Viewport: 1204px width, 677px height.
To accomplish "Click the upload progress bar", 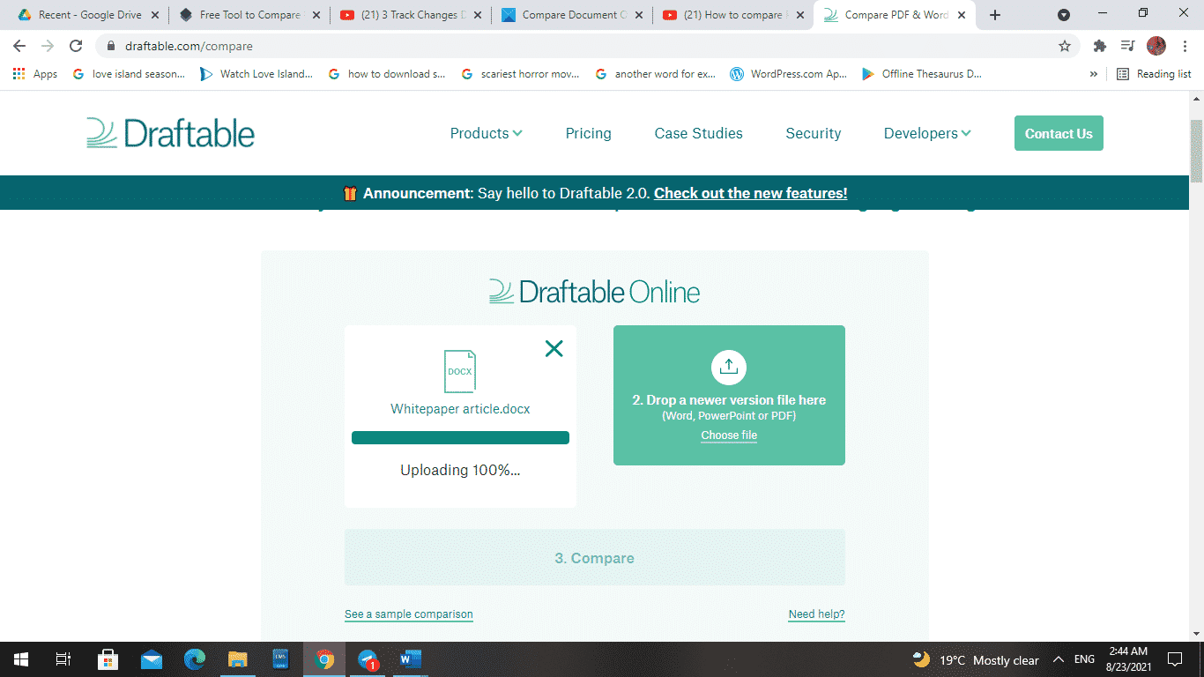I will tap(460, 438).
